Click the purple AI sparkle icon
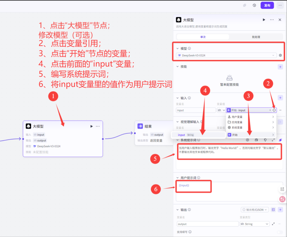The image size is (287, 237). tap(280, 140)
